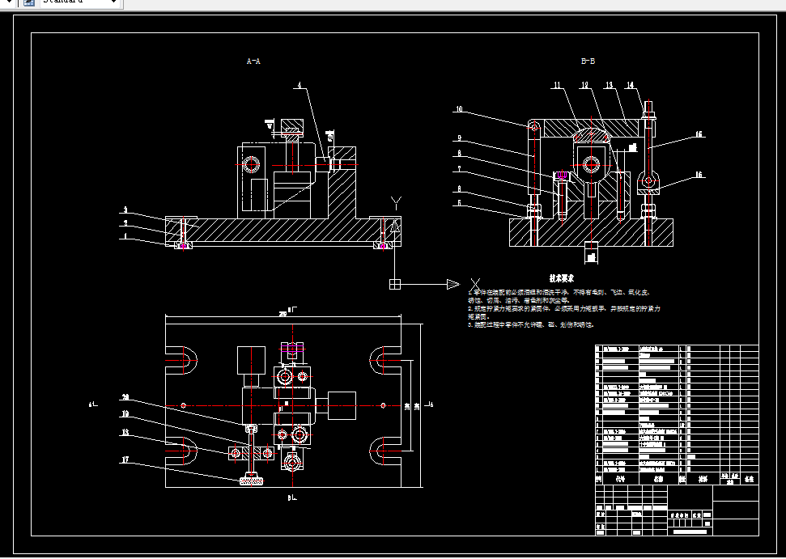
Task: Click part balloon number 13
Action: 609,85
